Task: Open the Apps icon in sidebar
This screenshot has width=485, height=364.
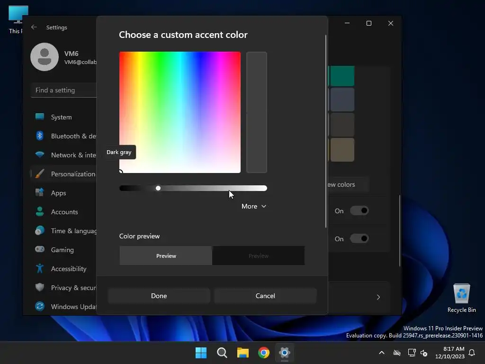Action: pos(40,192)
